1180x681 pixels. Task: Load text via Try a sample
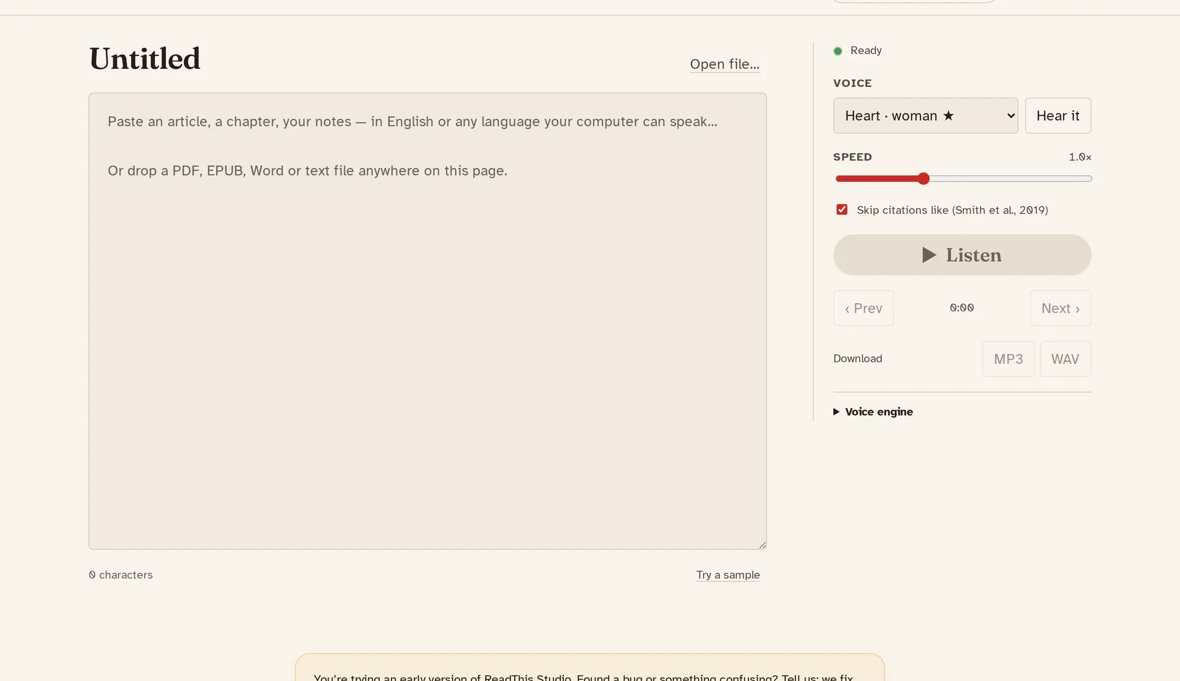coord(728,575)
